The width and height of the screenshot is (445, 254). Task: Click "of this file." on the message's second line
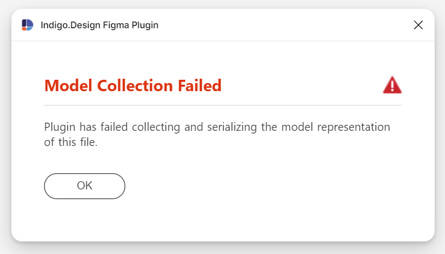pyautogui.click(x=71, y=142)
